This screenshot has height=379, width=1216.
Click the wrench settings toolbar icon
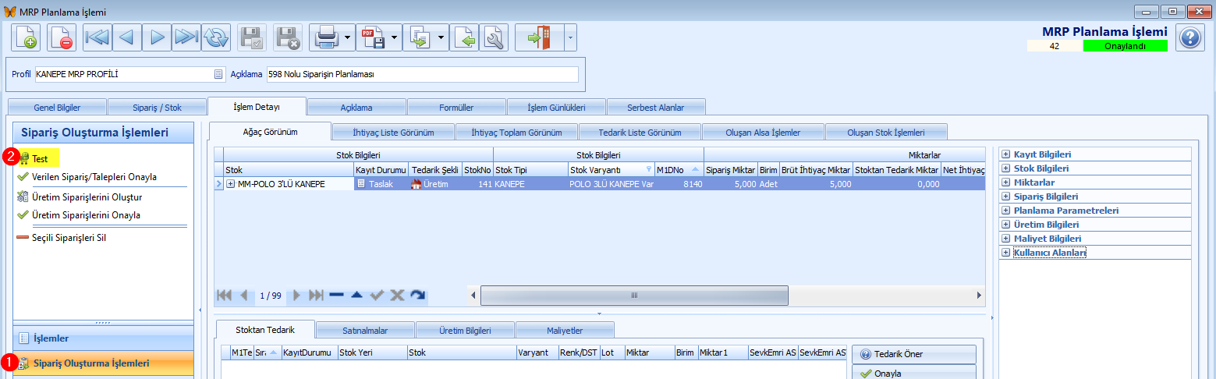tap(494, 37)
